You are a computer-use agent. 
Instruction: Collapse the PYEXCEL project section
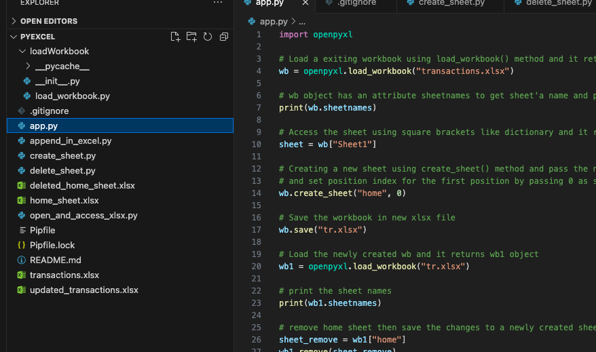[x=14, y=37]
